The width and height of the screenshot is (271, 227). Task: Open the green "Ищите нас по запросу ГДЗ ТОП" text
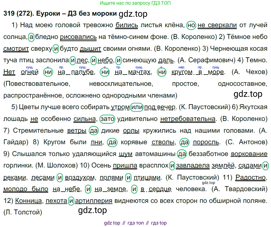point(135,3)
